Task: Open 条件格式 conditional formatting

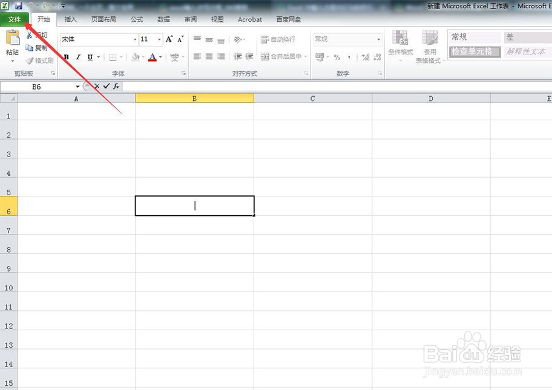Action: point(400,46)
